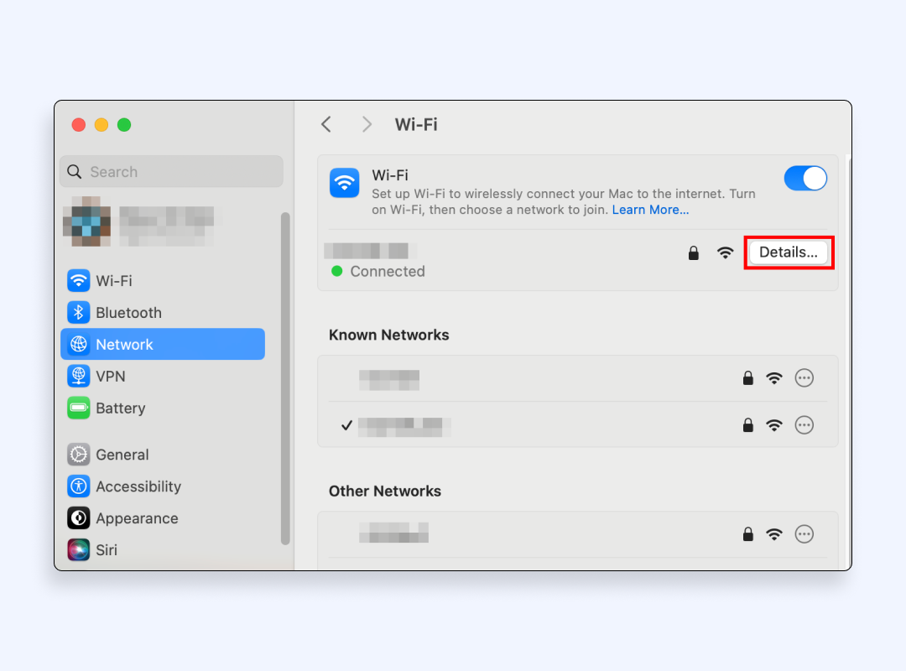Click signal icon of checked known network
Screen dimensions: 906x671
774,426
